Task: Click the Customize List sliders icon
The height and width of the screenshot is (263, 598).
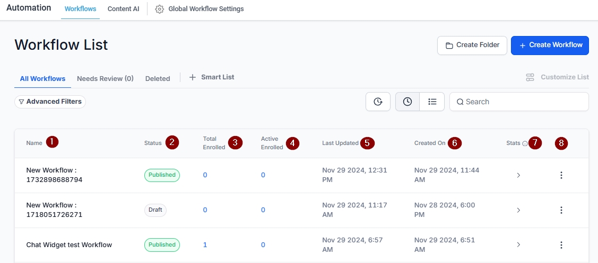Action: (530, 77)
